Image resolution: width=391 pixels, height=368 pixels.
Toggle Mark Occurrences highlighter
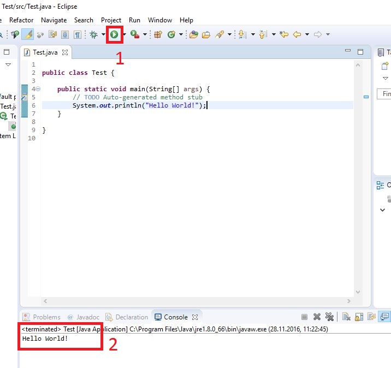[x=27, y=34]
